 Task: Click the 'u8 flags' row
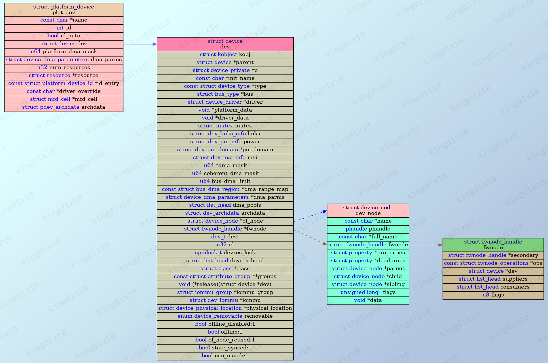(x=493, y=295)
